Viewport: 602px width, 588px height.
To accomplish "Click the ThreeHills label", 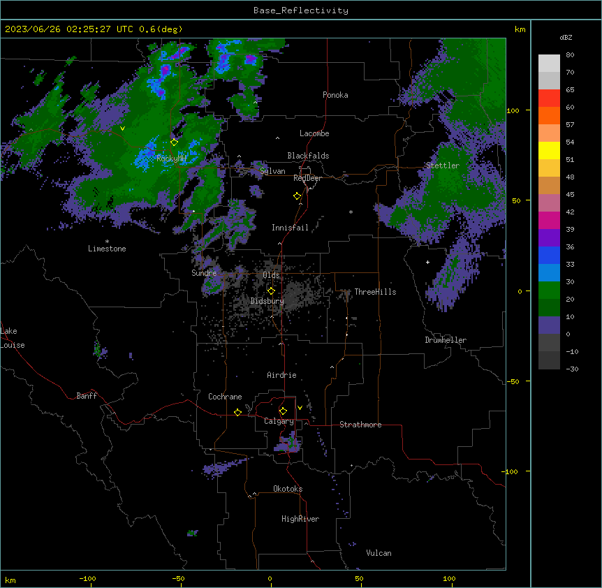I will click(375, 292).
